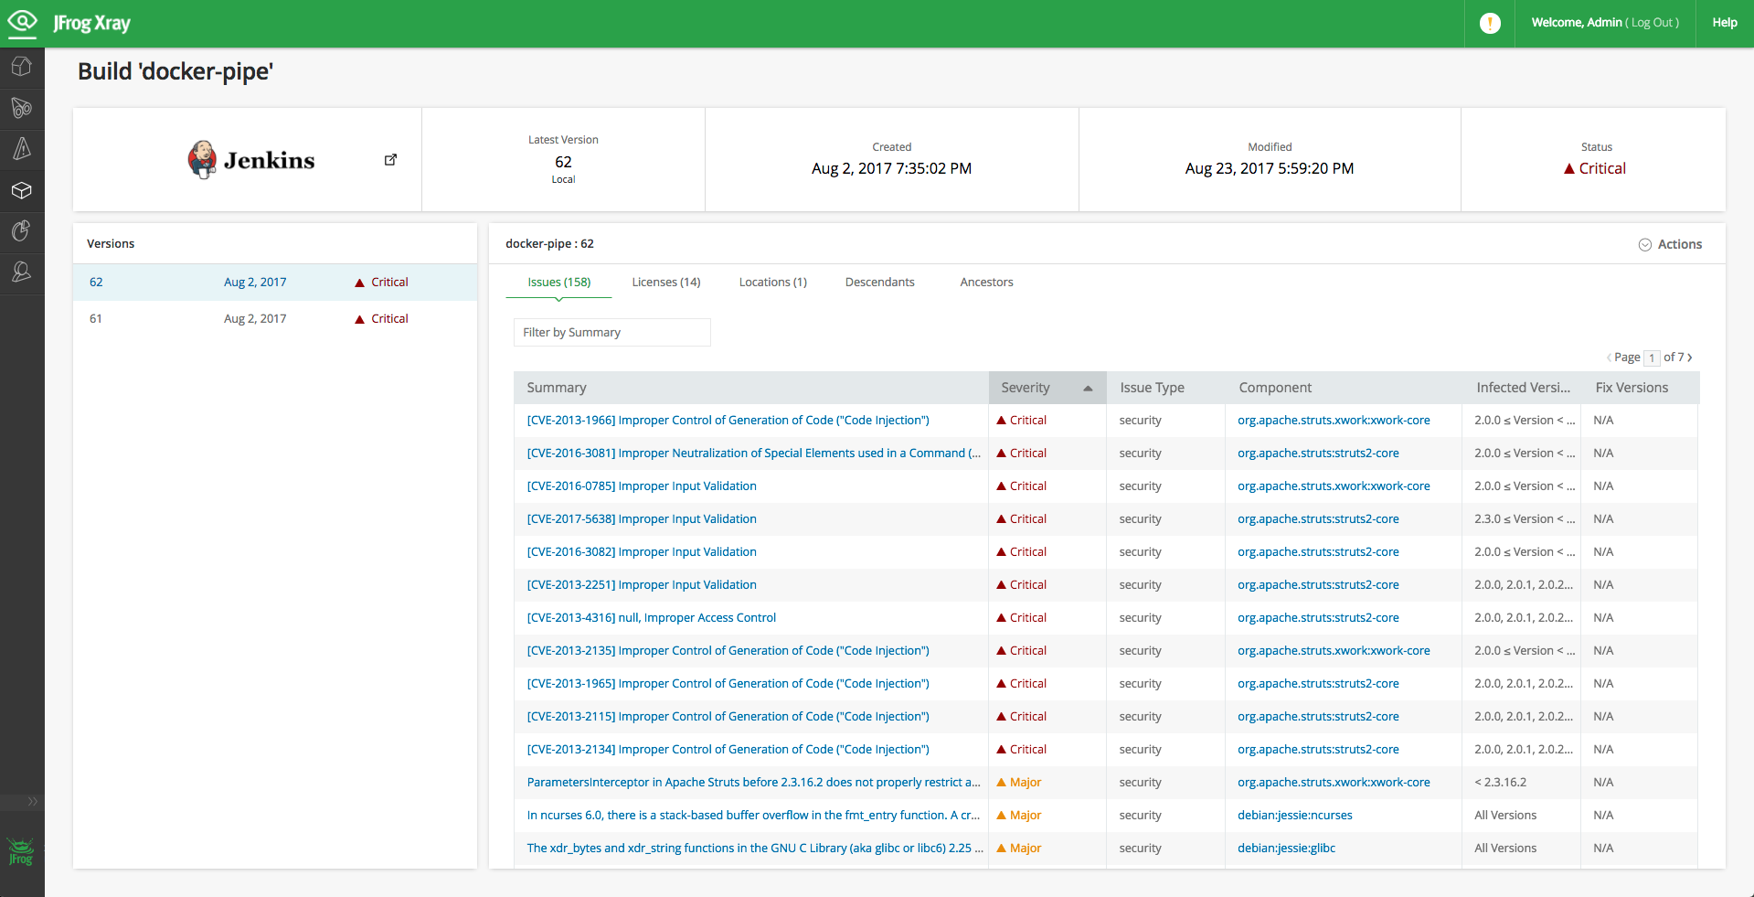Go to next issues page arrow
The image size is (1754, 897).
[1690, 358]
